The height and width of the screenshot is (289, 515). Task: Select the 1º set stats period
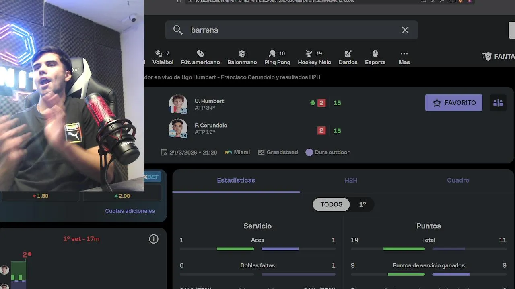pos(363,204)
